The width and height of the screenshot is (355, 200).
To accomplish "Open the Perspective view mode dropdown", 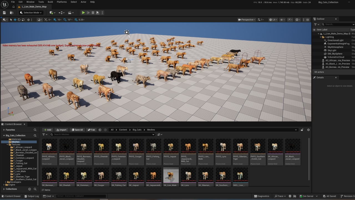I will pyautogui.click(x=247, y=20).
